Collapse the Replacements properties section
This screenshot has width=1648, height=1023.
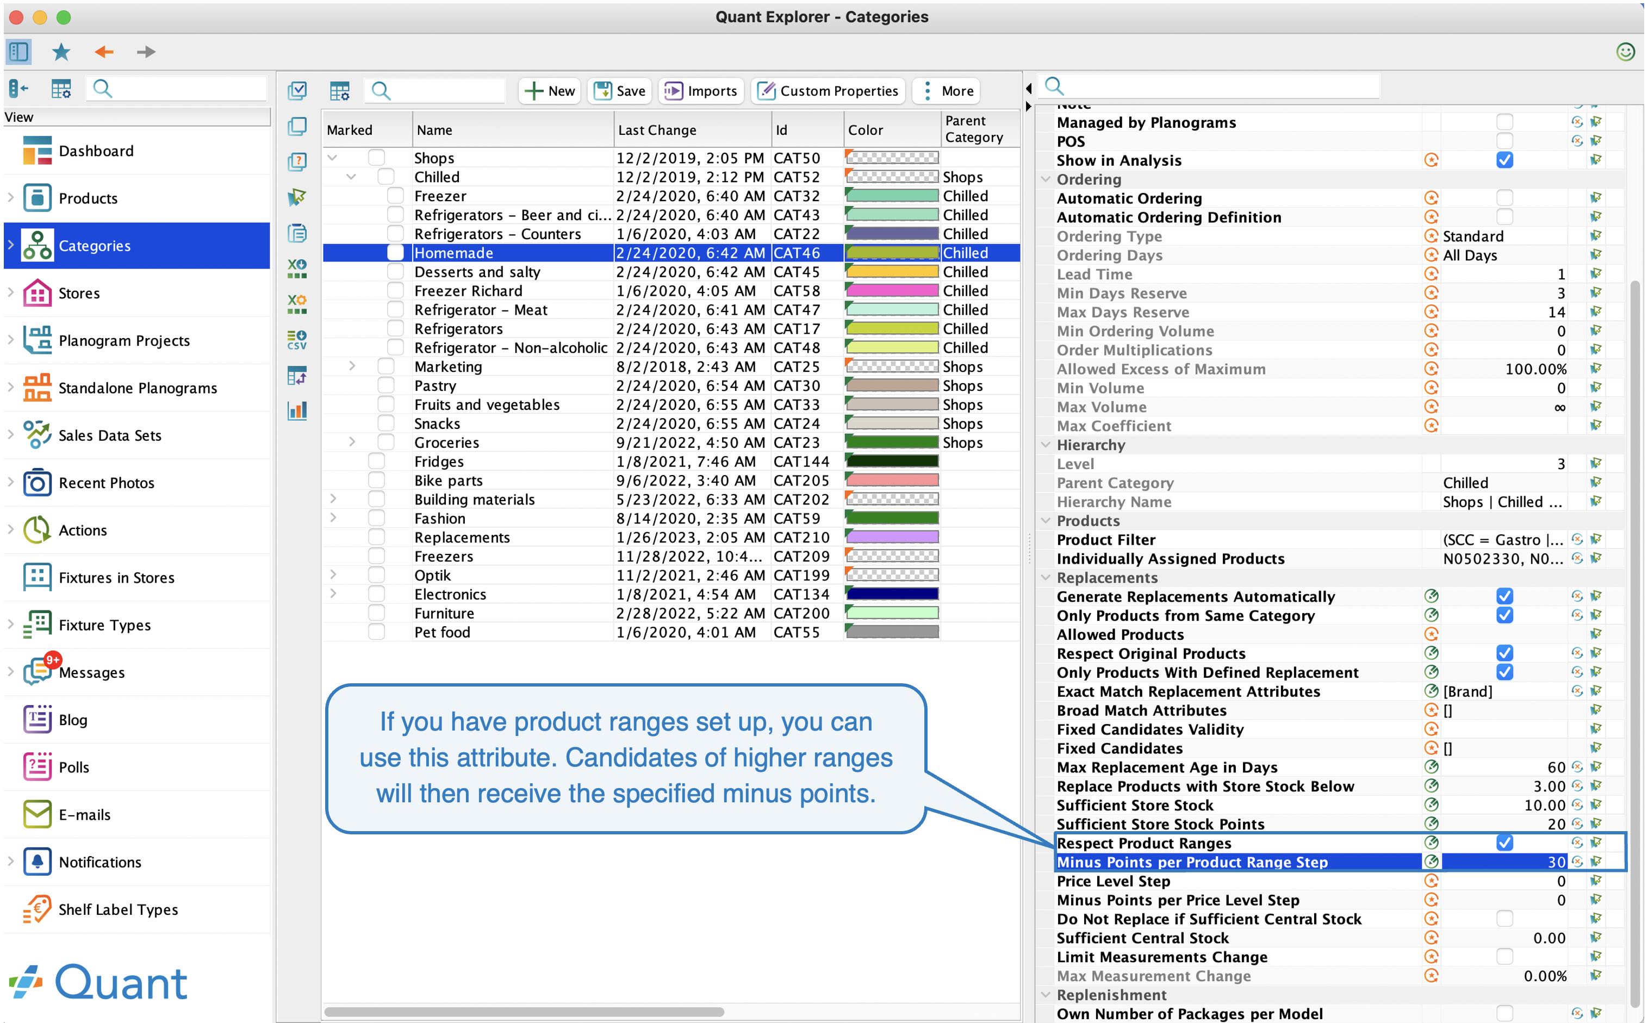pyautogui.click(x=1046, y=577)
